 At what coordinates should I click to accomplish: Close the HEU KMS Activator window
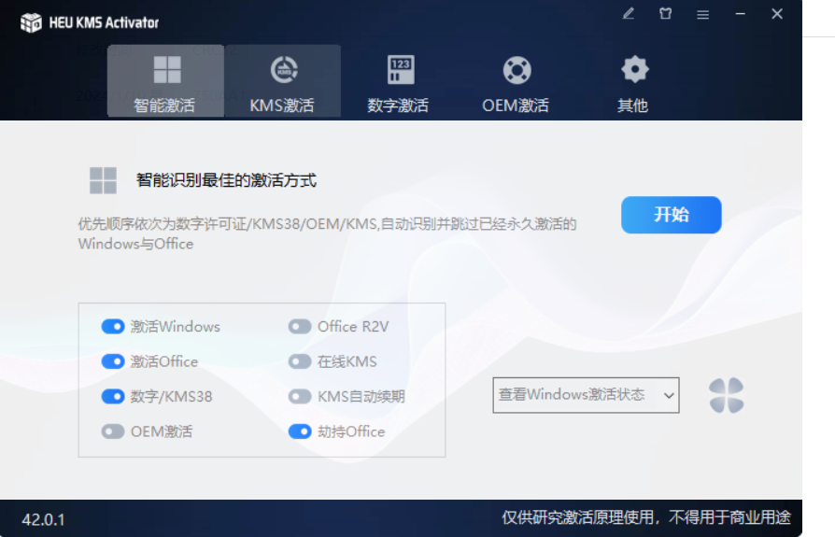coord(777,14)
